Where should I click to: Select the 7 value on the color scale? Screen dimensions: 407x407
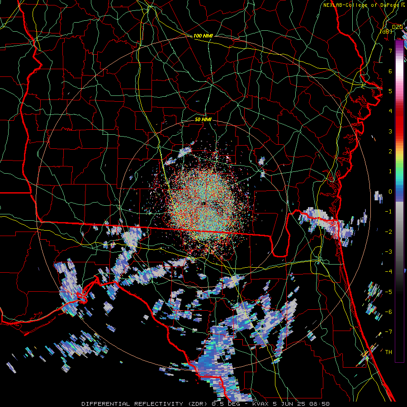point(390,51)
